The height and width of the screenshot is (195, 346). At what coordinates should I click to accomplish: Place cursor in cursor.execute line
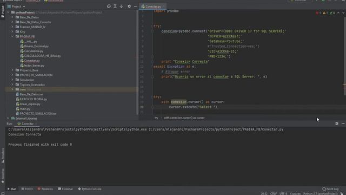(193, 107)
